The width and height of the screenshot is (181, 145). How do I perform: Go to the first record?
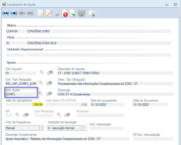(6, 13)
